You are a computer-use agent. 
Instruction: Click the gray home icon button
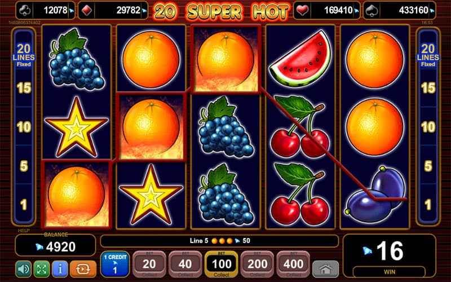(x=326, y=269)
